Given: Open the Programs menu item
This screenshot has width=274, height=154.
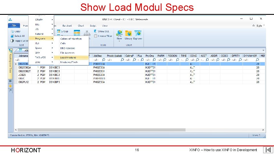Looking at the screenshot, I should (41, 38).
